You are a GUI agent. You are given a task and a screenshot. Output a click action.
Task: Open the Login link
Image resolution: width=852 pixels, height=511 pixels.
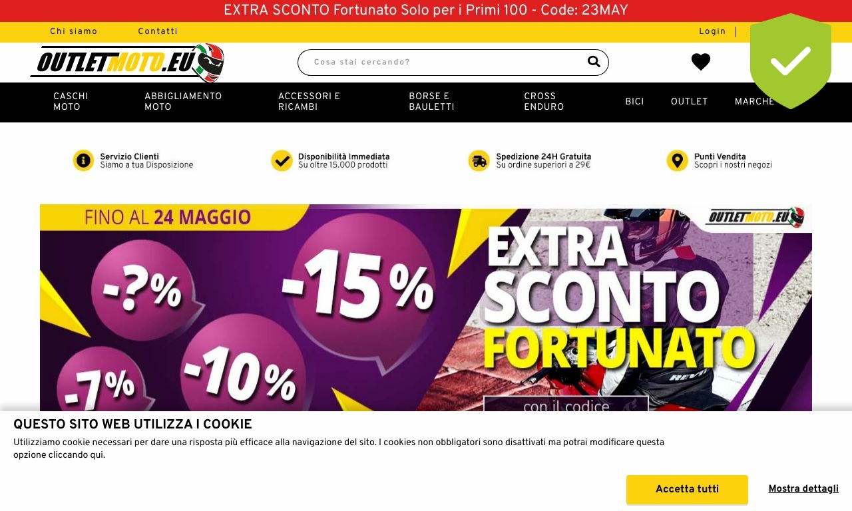[x=712, y=32]
